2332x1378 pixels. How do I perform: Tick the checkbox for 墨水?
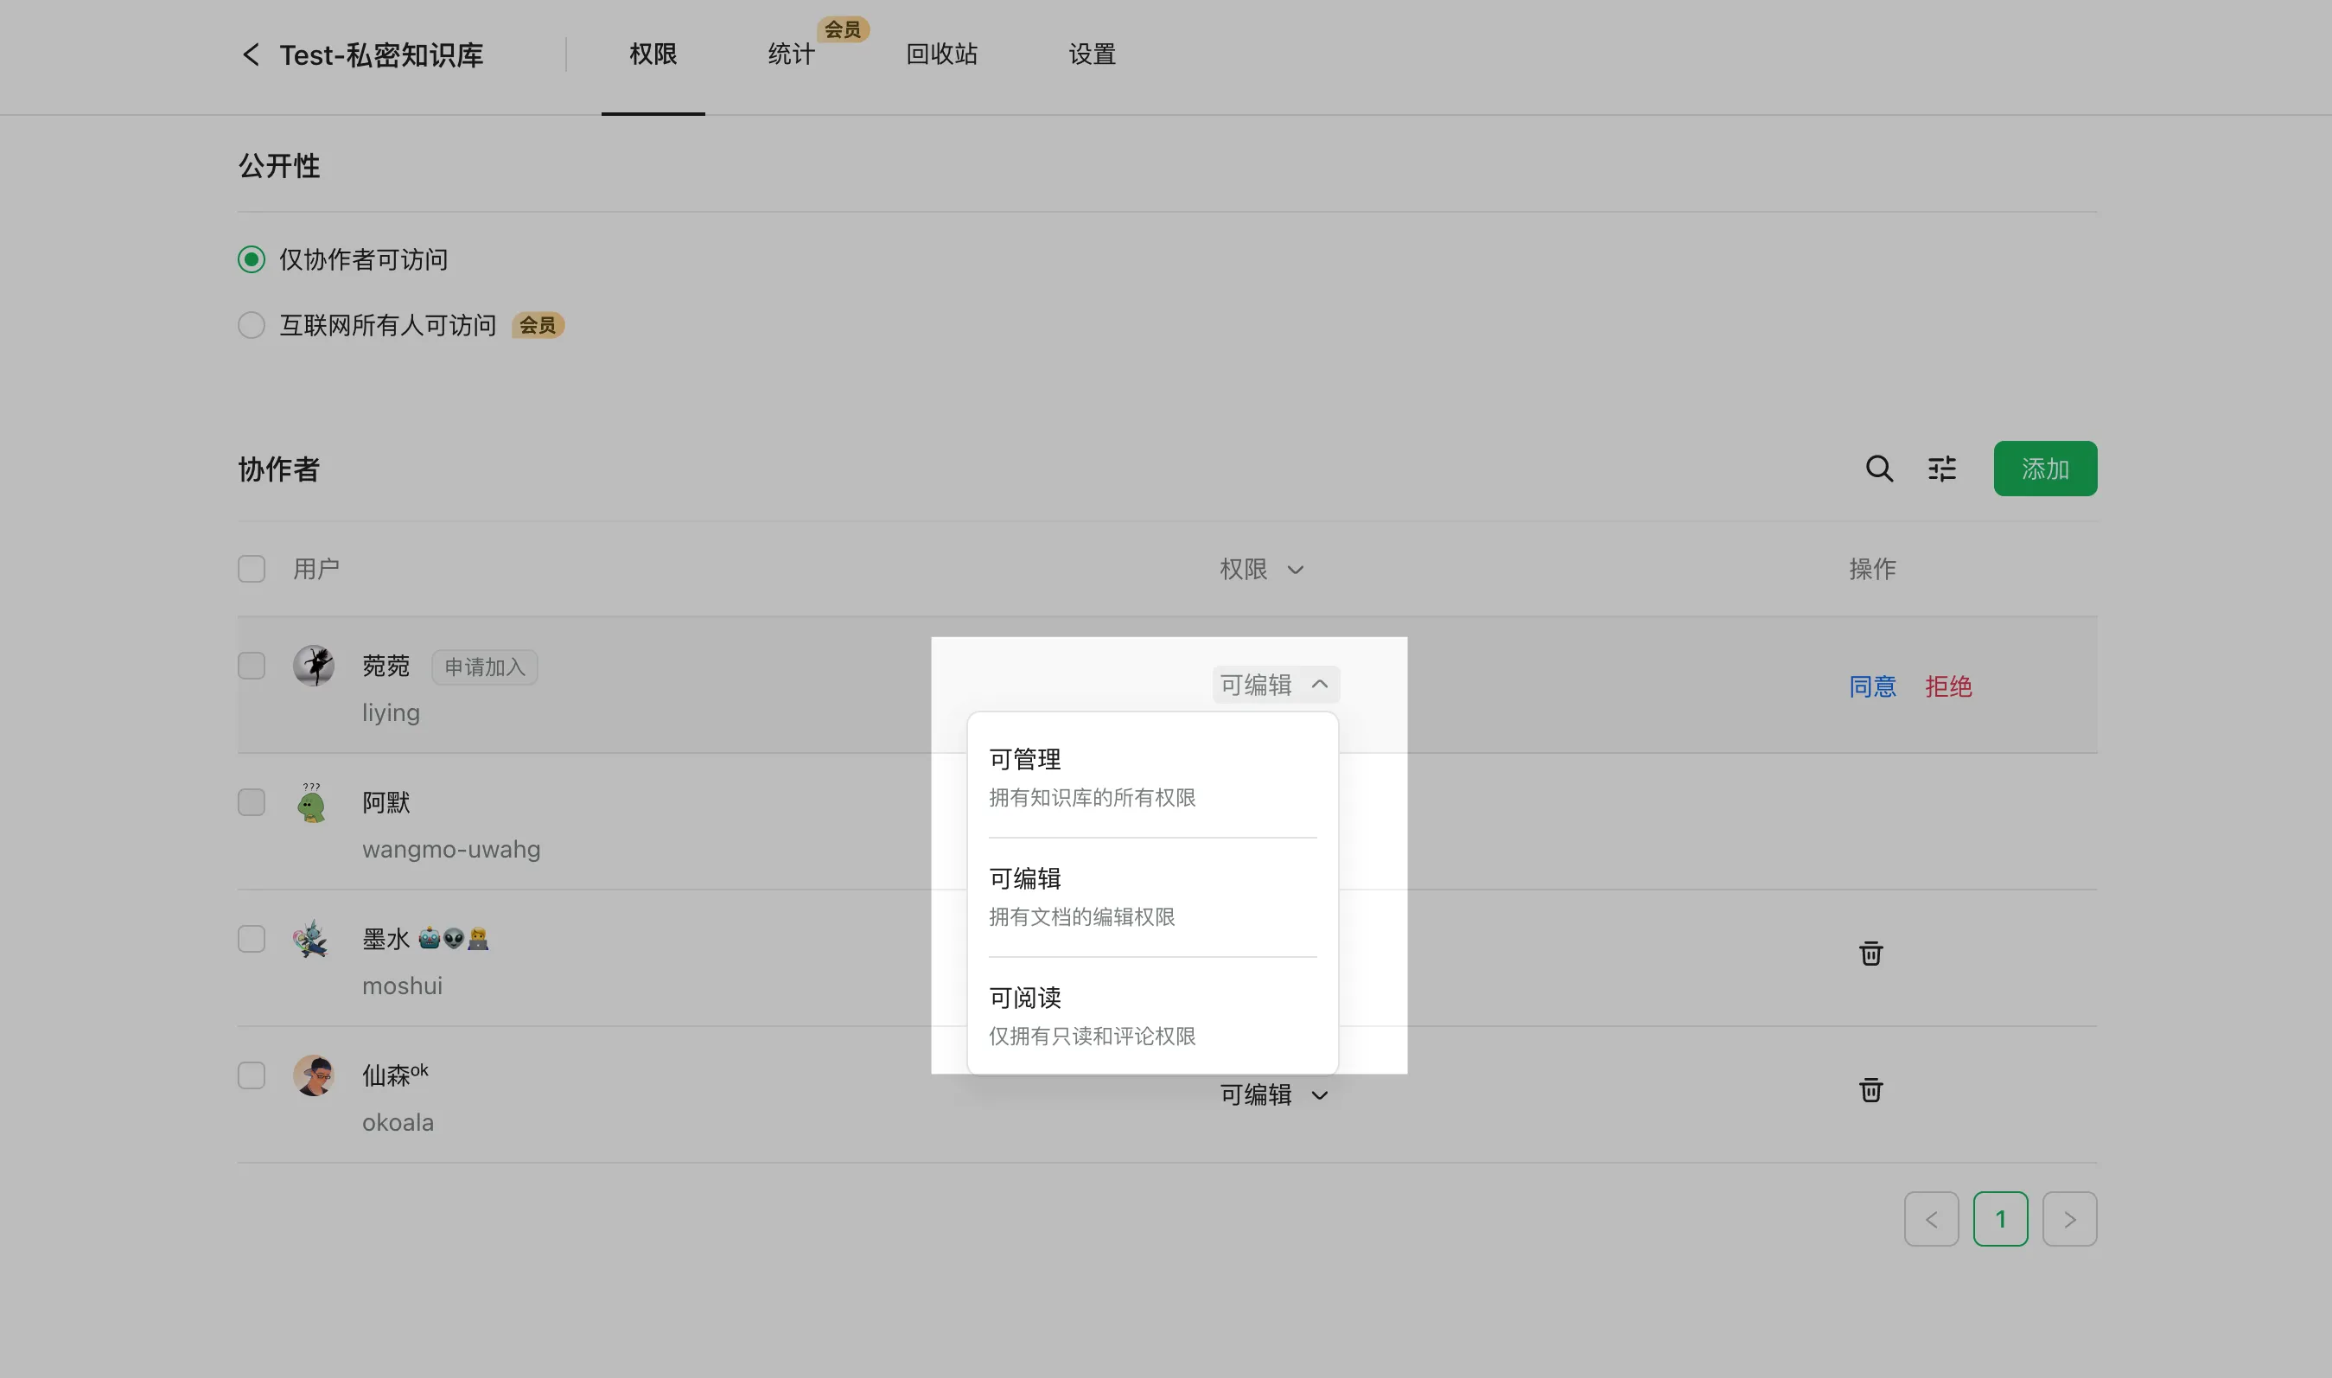coord(252,939)
